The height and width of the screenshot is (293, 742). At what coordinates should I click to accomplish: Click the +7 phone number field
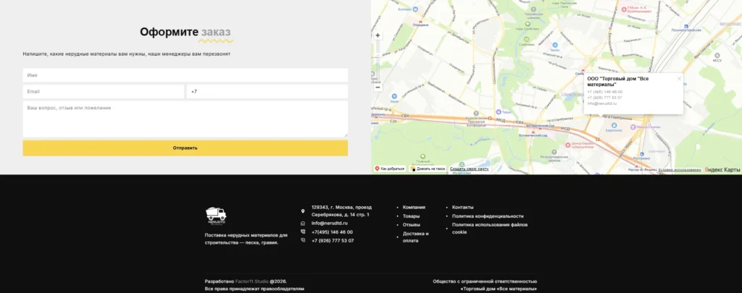point(267,92)
